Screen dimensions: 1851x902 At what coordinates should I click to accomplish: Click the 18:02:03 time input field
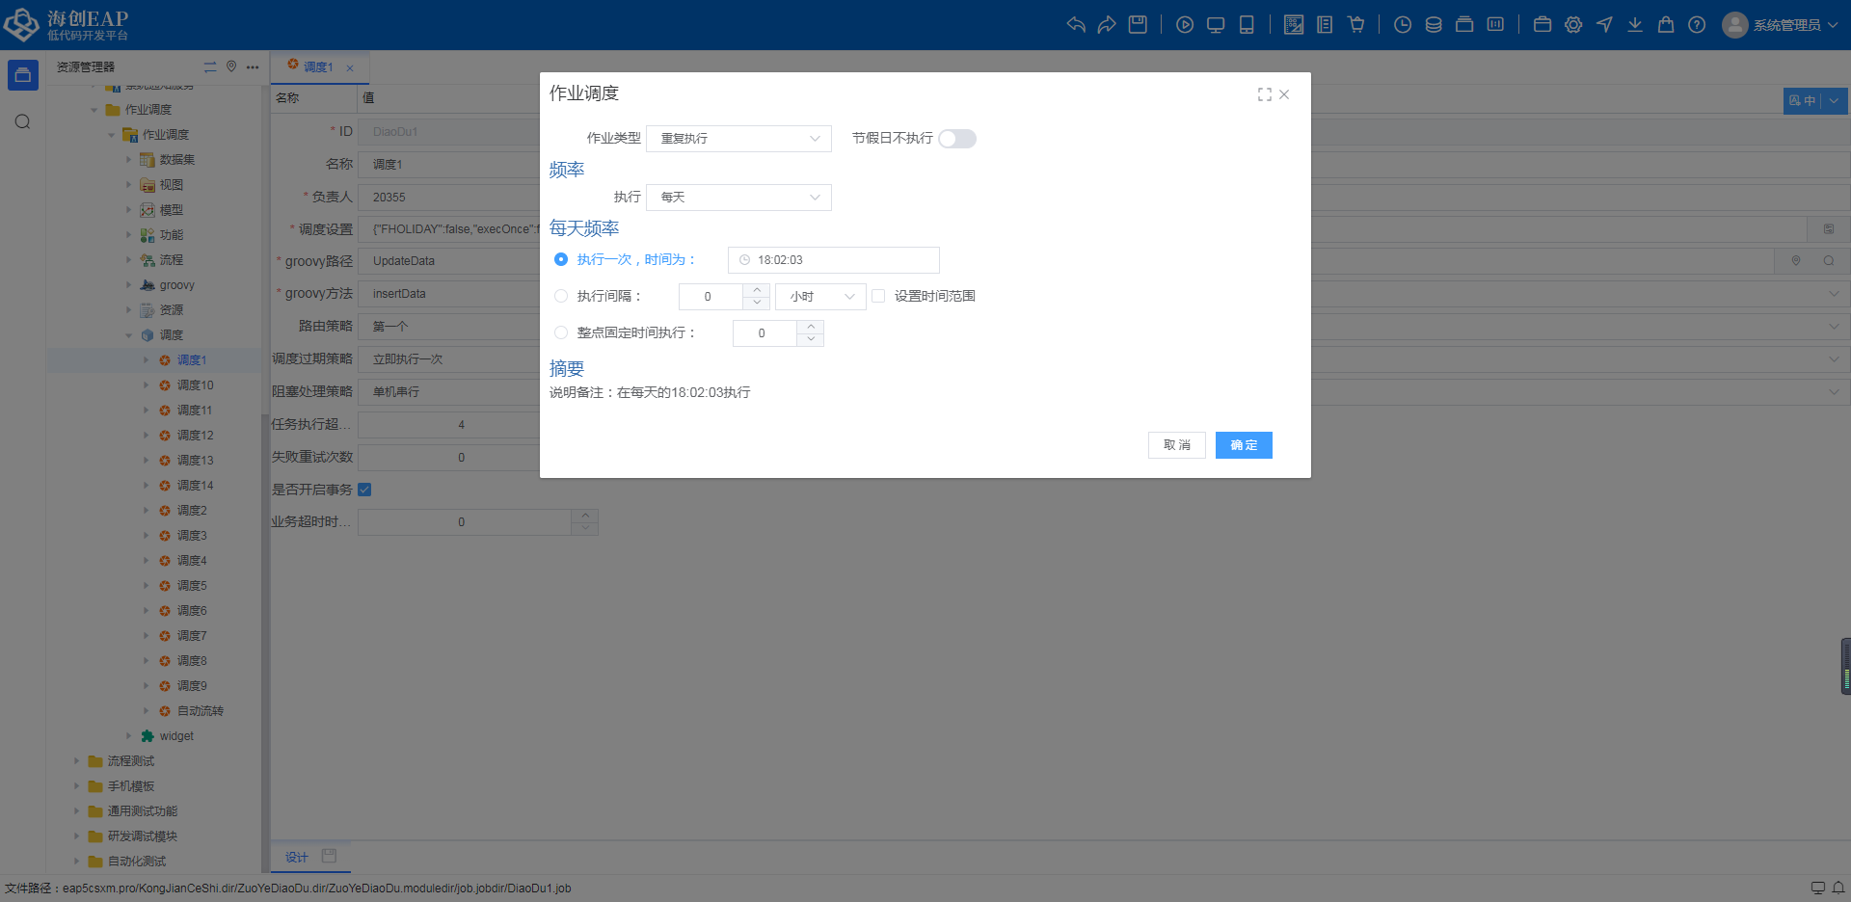tap(834, 260)
